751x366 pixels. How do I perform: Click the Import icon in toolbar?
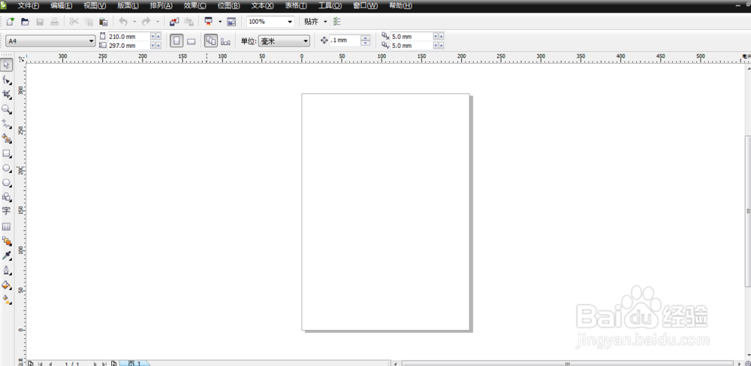point(174,22)
